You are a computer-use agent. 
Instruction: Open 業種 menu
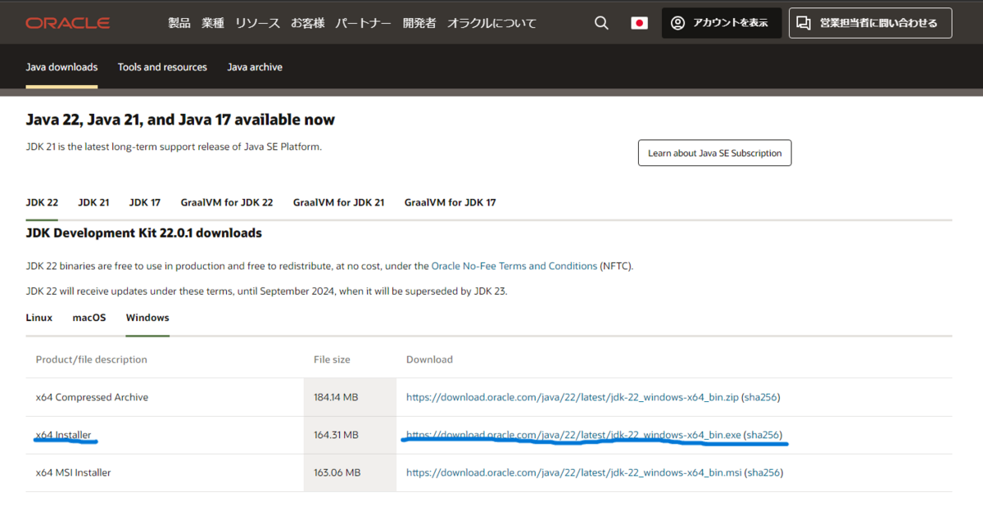click(213, 23)
